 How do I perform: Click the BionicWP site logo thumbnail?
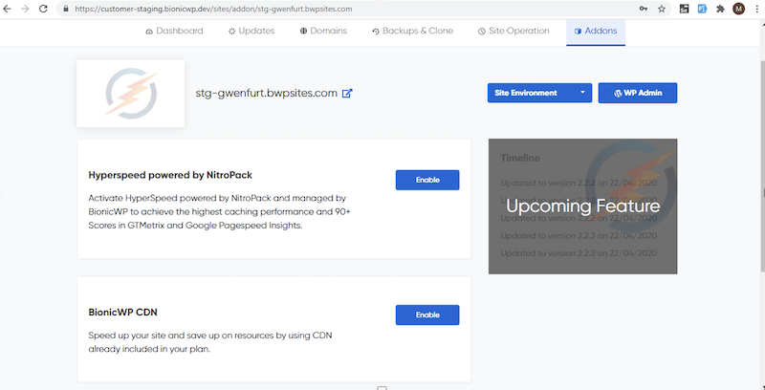click(x=131, y=93)
